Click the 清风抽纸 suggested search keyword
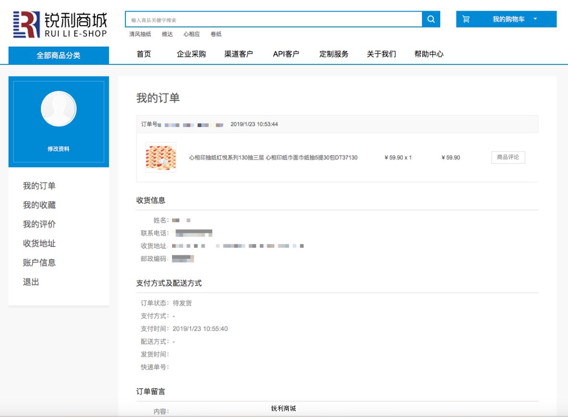The height and width of the screenshot is (417, 568). 140,34
